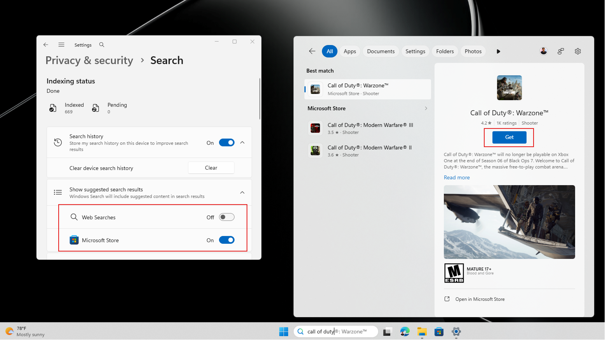Click Get for Call of Duty Warzone

point(509,137)
